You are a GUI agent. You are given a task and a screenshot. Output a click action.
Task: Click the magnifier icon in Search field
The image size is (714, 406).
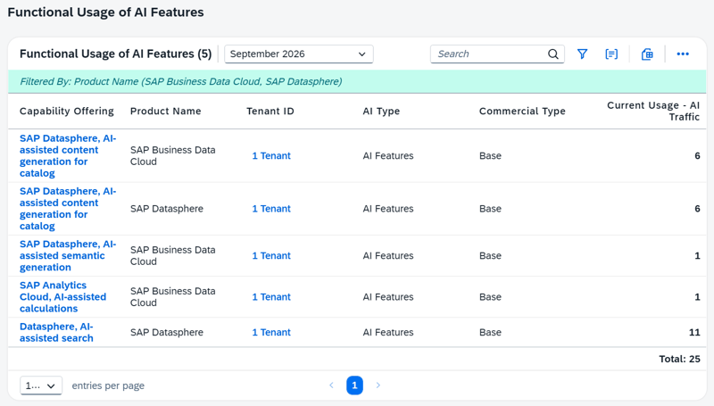[552, 54]
